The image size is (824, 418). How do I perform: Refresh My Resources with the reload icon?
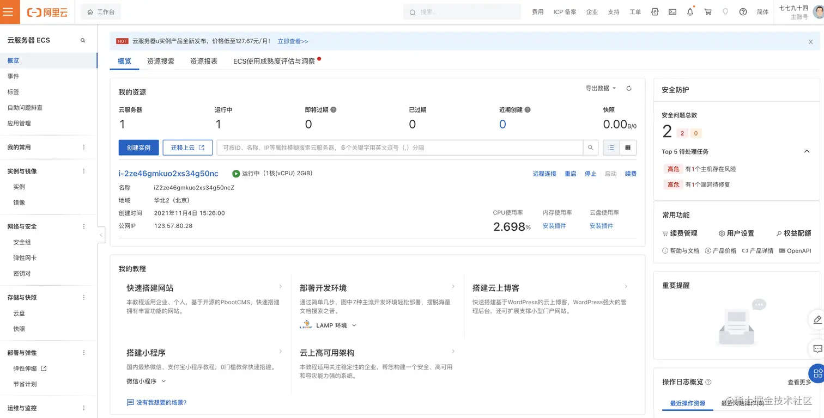coord(629,88)
